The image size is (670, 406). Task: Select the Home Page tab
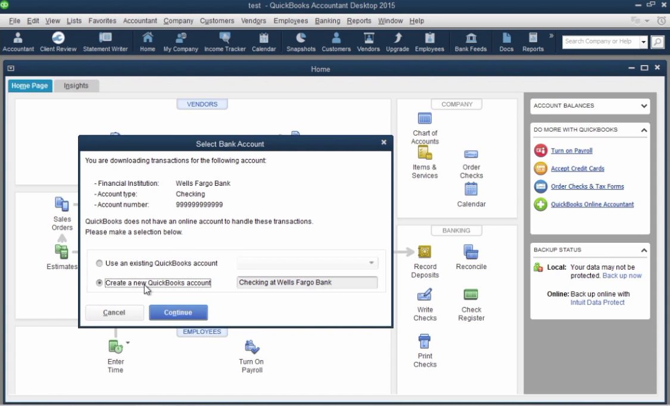coord(30,85)
